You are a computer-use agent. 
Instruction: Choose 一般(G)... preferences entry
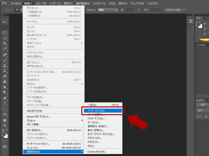(x=103, y=105)
